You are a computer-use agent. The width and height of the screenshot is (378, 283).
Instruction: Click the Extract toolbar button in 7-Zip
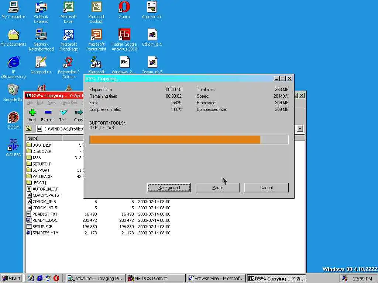click(48, 115)
